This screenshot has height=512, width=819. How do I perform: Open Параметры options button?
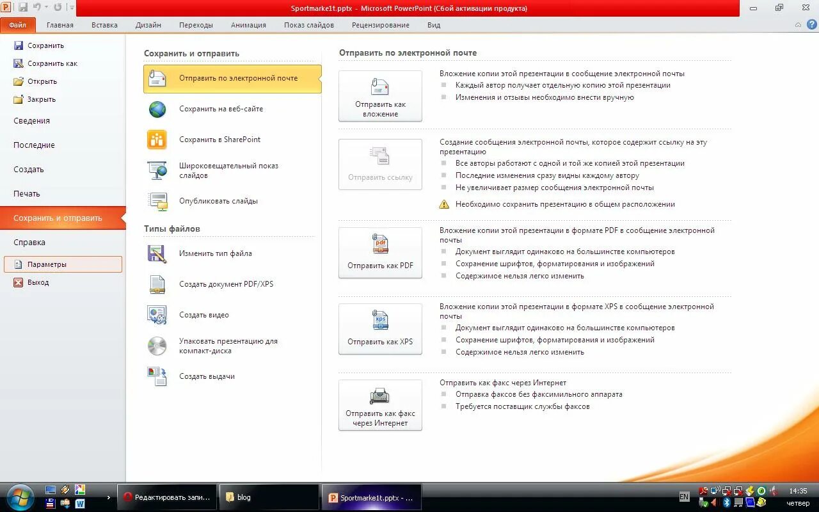click(x=63, y=264)
